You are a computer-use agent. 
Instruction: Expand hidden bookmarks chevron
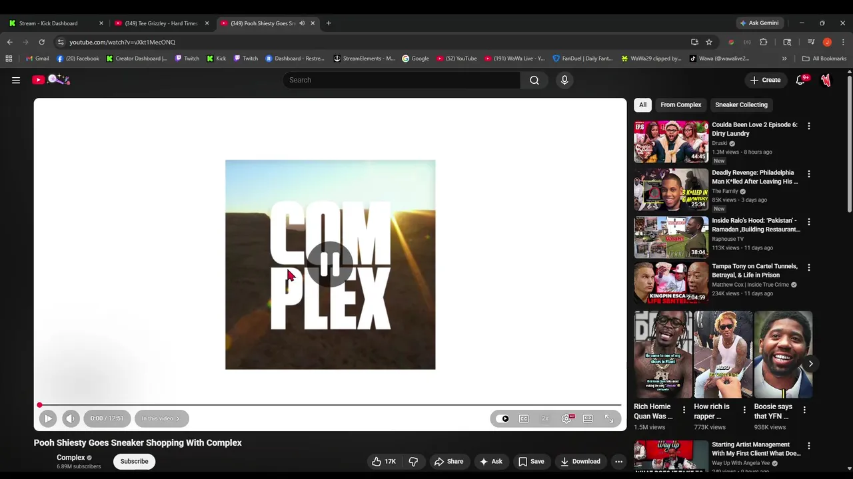pos(784,59)
